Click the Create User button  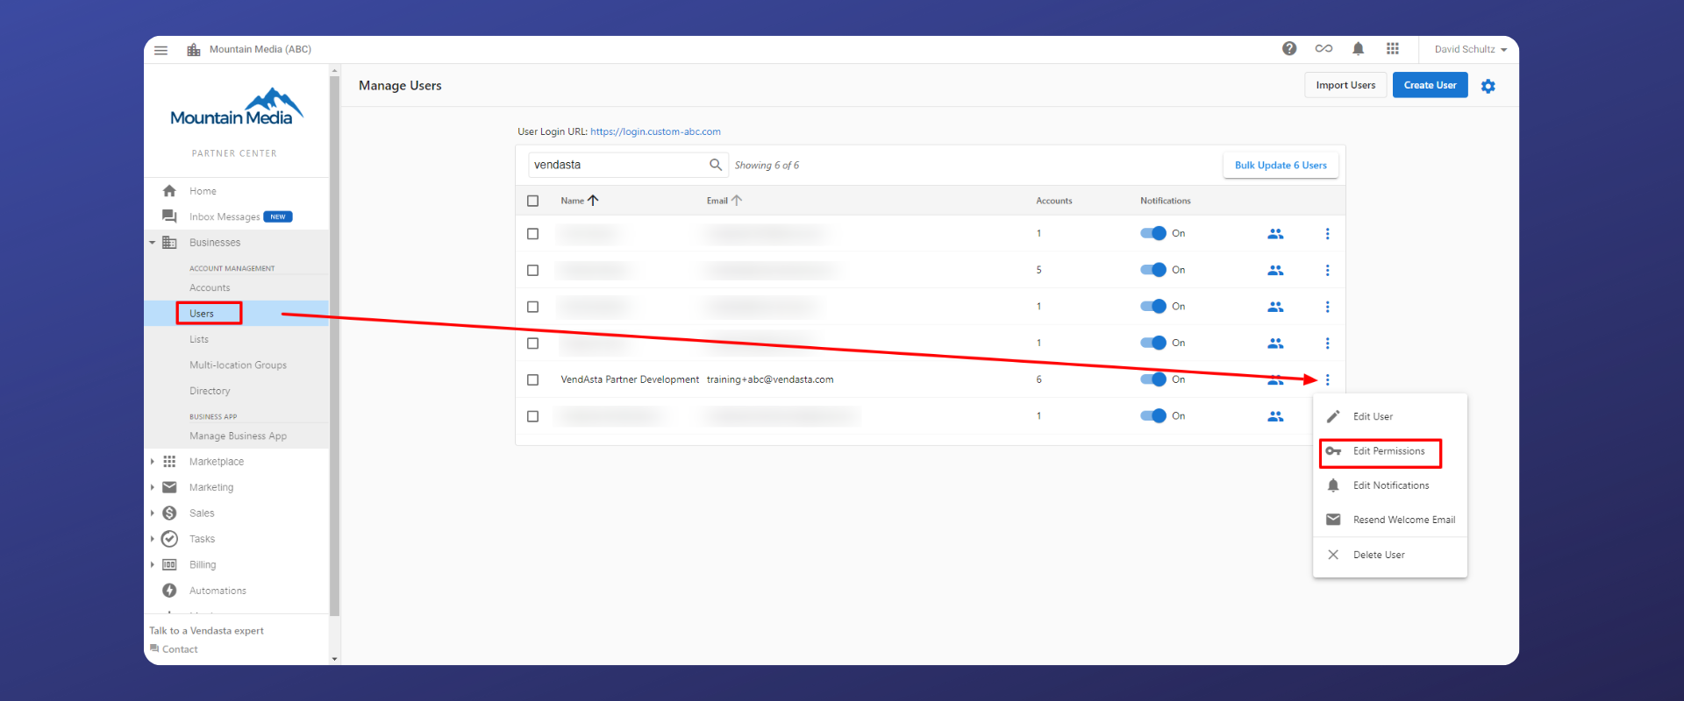[1430, 85]
